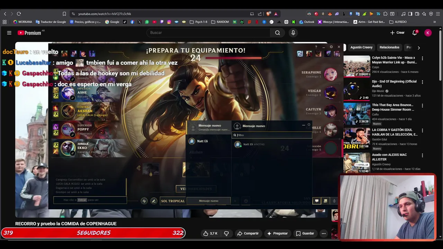This screenshot has width=443, height=249.
Task: Open the X (Twitter) bookmark icon
Action: 139,22
